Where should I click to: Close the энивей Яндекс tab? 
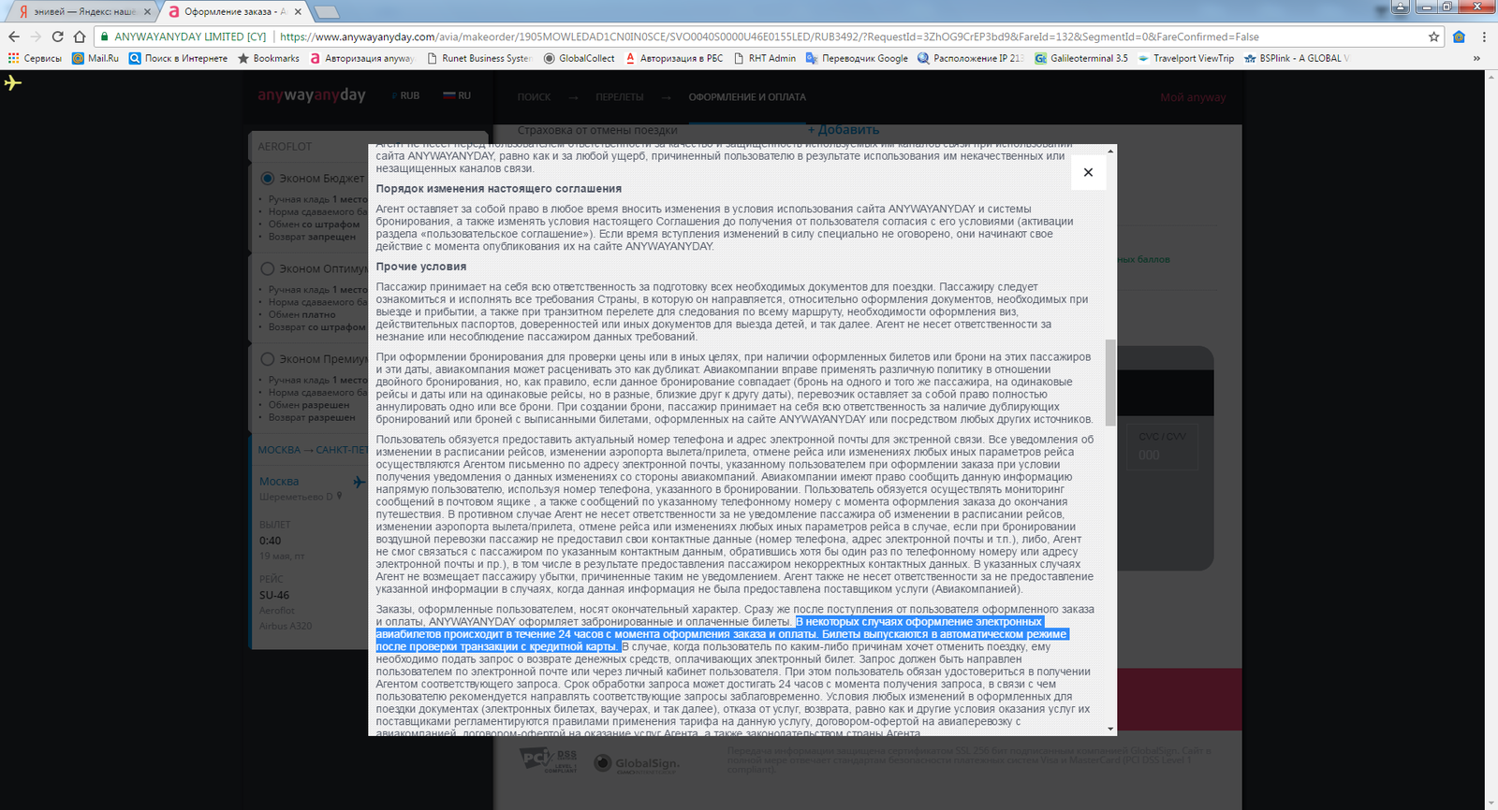[145, 11]
